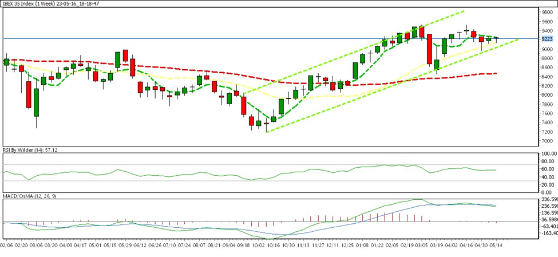
Task: Click the 09/18 date label
Action: coord(244,246)
